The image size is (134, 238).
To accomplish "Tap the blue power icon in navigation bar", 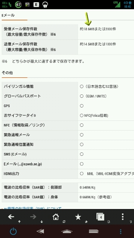I will [x=13, y=231].
